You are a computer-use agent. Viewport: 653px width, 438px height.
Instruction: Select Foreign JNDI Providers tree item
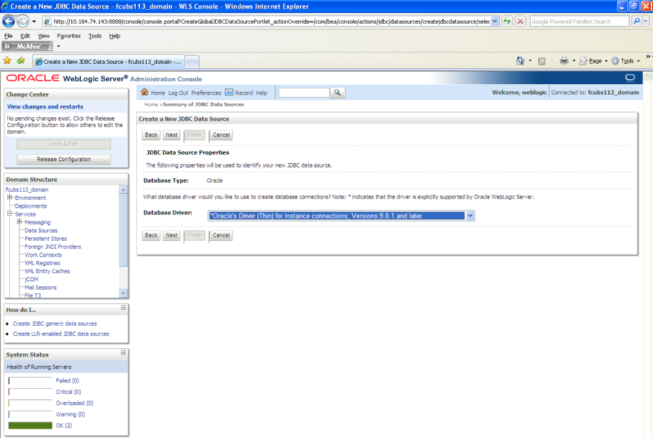53,247
